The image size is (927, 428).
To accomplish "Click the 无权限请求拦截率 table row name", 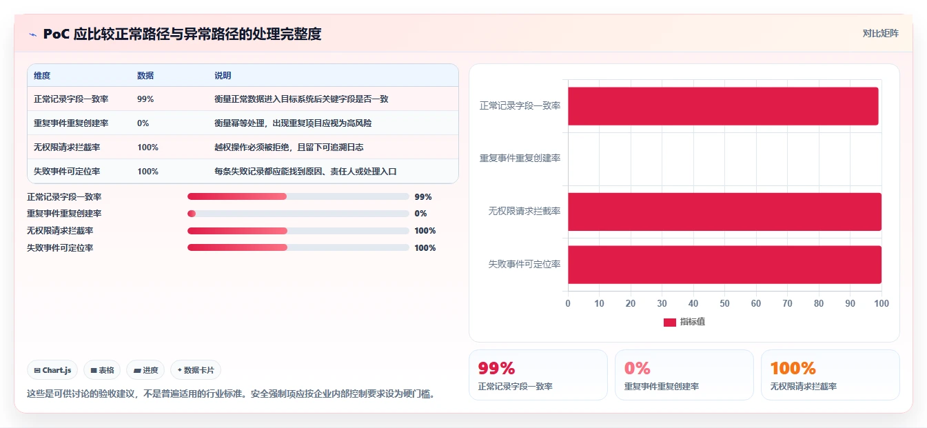I will [67, 147].
